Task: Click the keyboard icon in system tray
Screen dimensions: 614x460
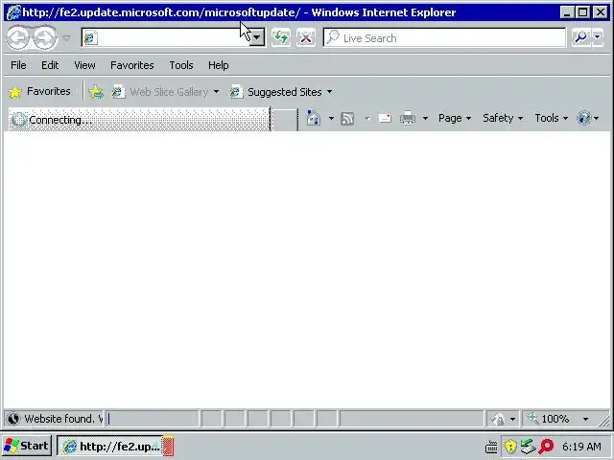Action: (491, 447)
